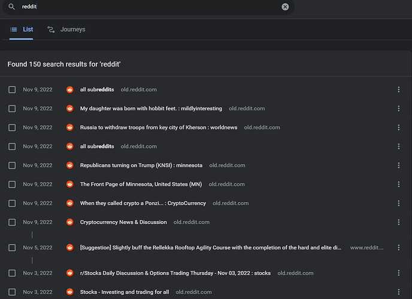Viewport: 412px width, 299px height.
Task: Check the r/Stocks Daily Discussion checkbox
Action: point(12,273)
